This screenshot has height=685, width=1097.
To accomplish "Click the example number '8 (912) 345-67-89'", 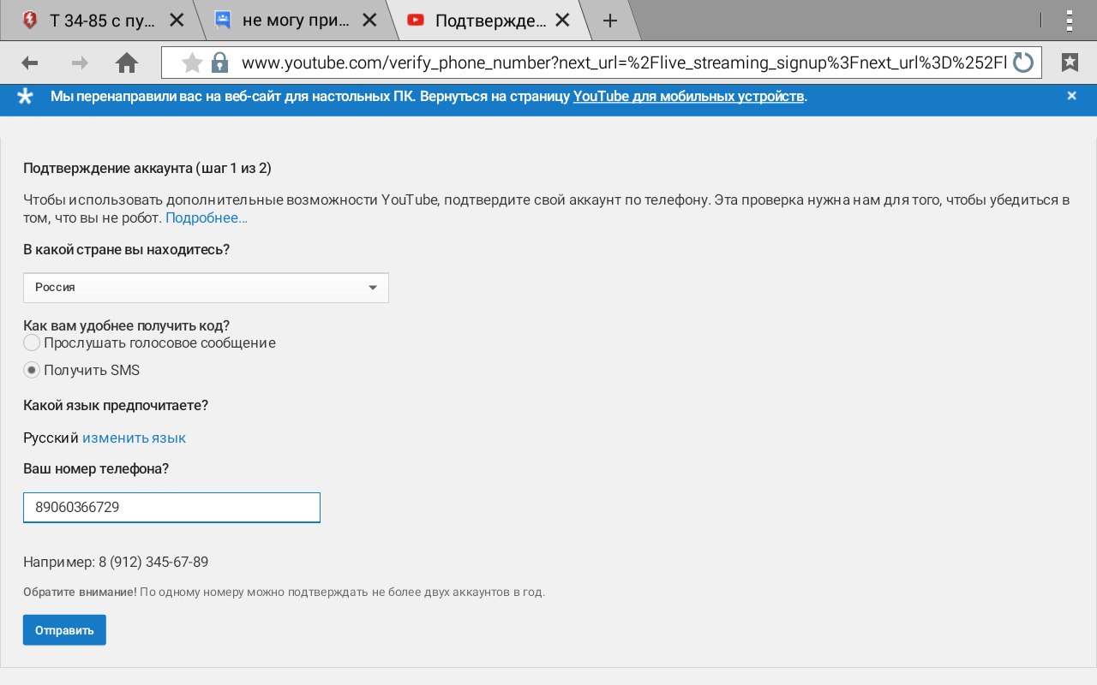I will pos(153,563).
